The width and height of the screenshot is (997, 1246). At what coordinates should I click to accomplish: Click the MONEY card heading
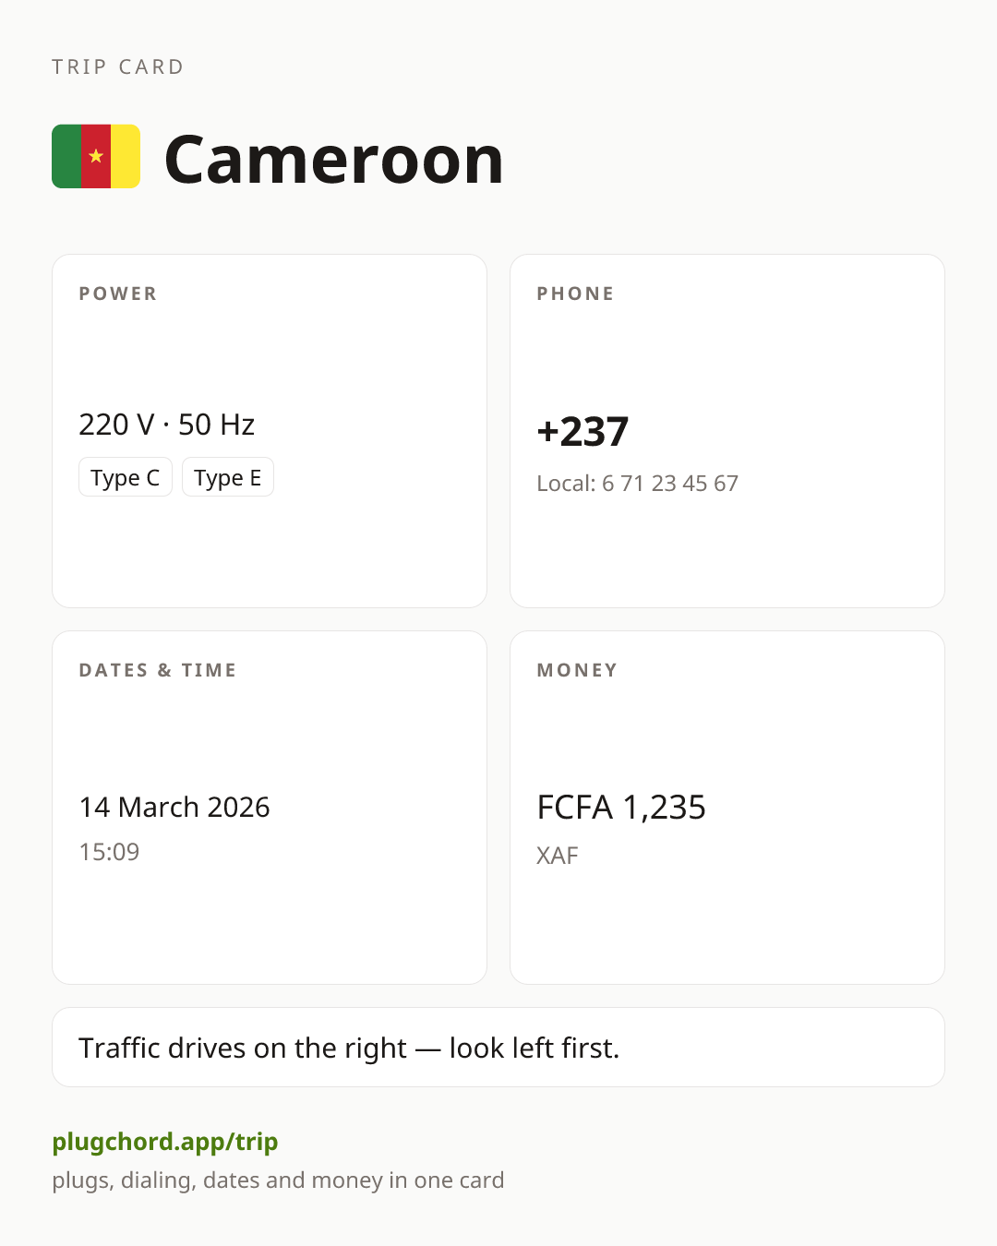577,670
